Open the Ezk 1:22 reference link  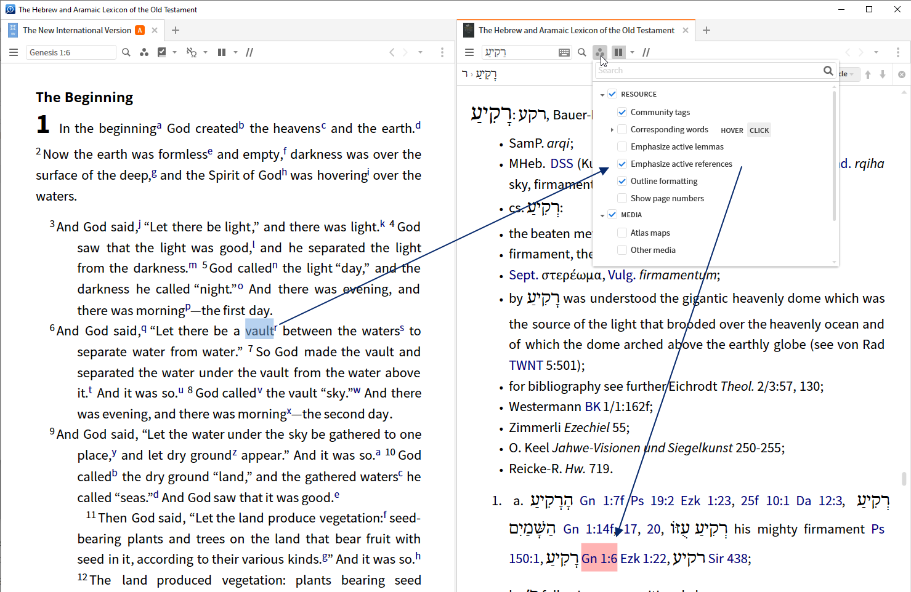(x=643, y=559)
